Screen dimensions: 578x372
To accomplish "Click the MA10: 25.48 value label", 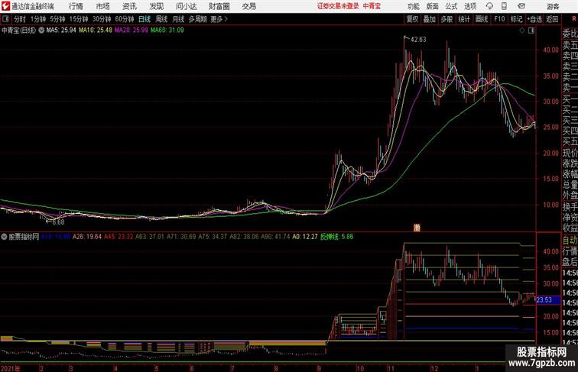I will [95, 31].
